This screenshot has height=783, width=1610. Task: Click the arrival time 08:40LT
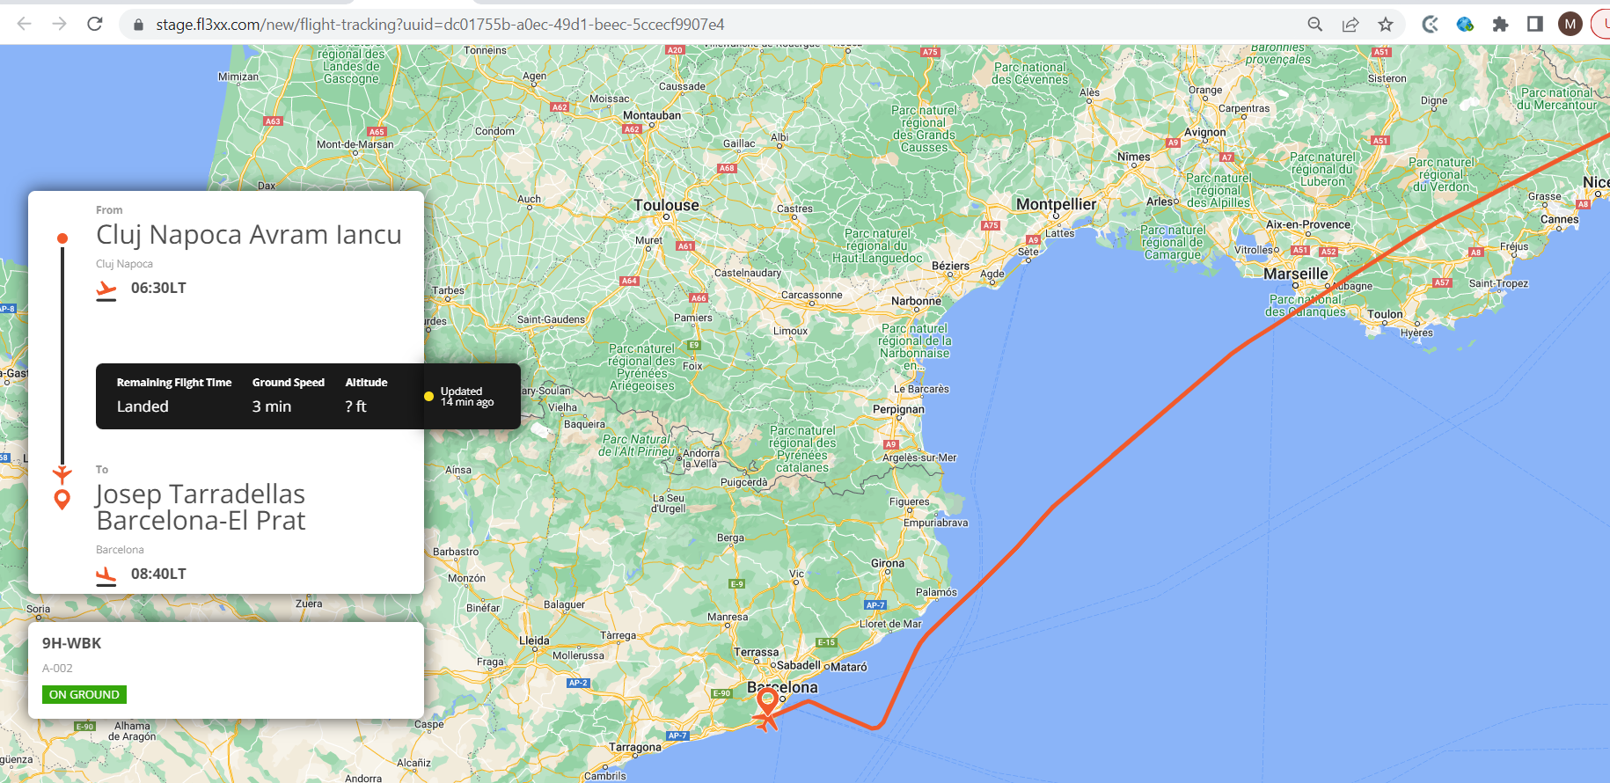pyautogui.click(x=158, y=574)
